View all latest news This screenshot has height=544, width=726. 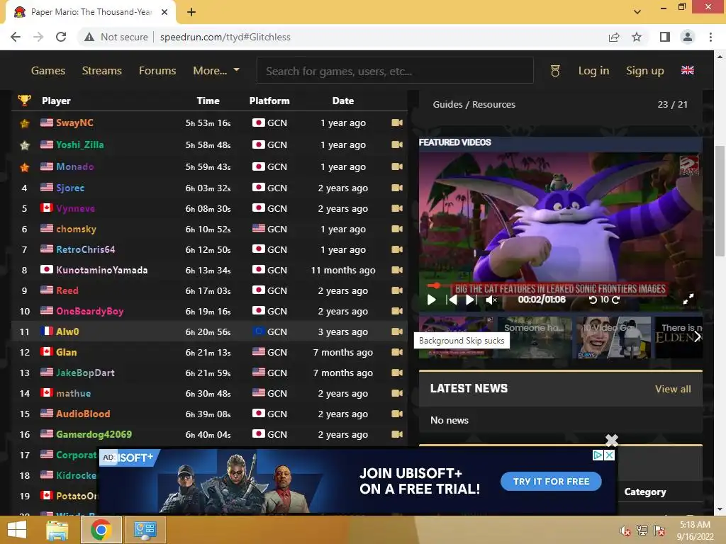[673, 389]
